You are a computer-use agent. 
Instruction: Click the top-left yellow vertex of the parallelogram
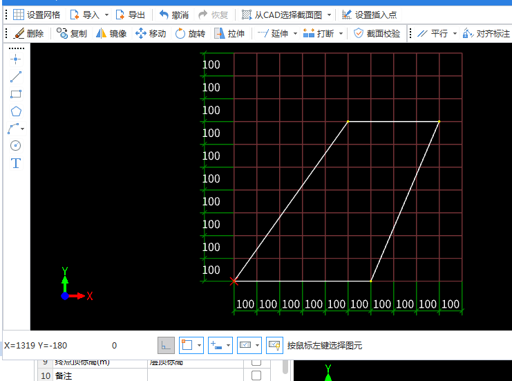pyautogui.click(x=348, y=121)
